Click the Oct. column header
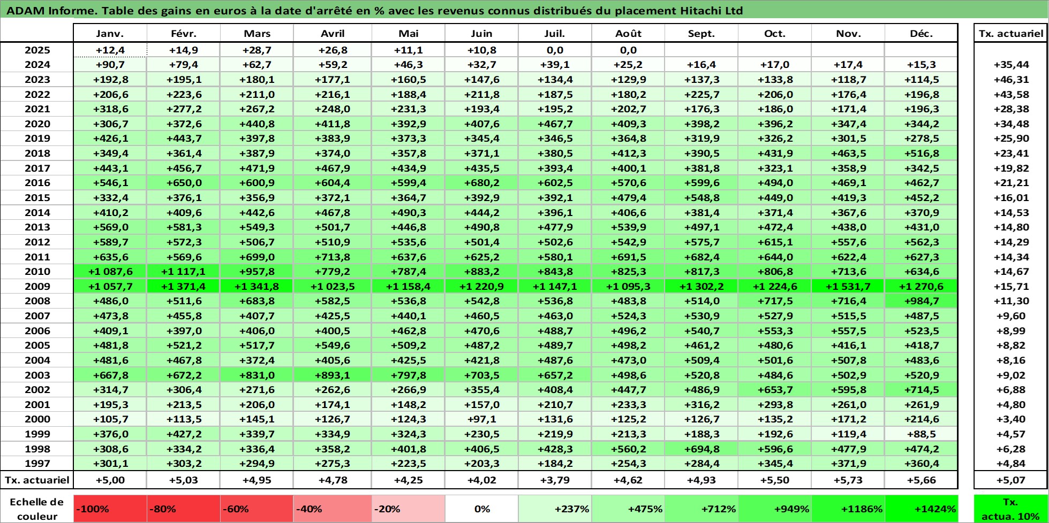The image size is (1049, 523). 775,33
